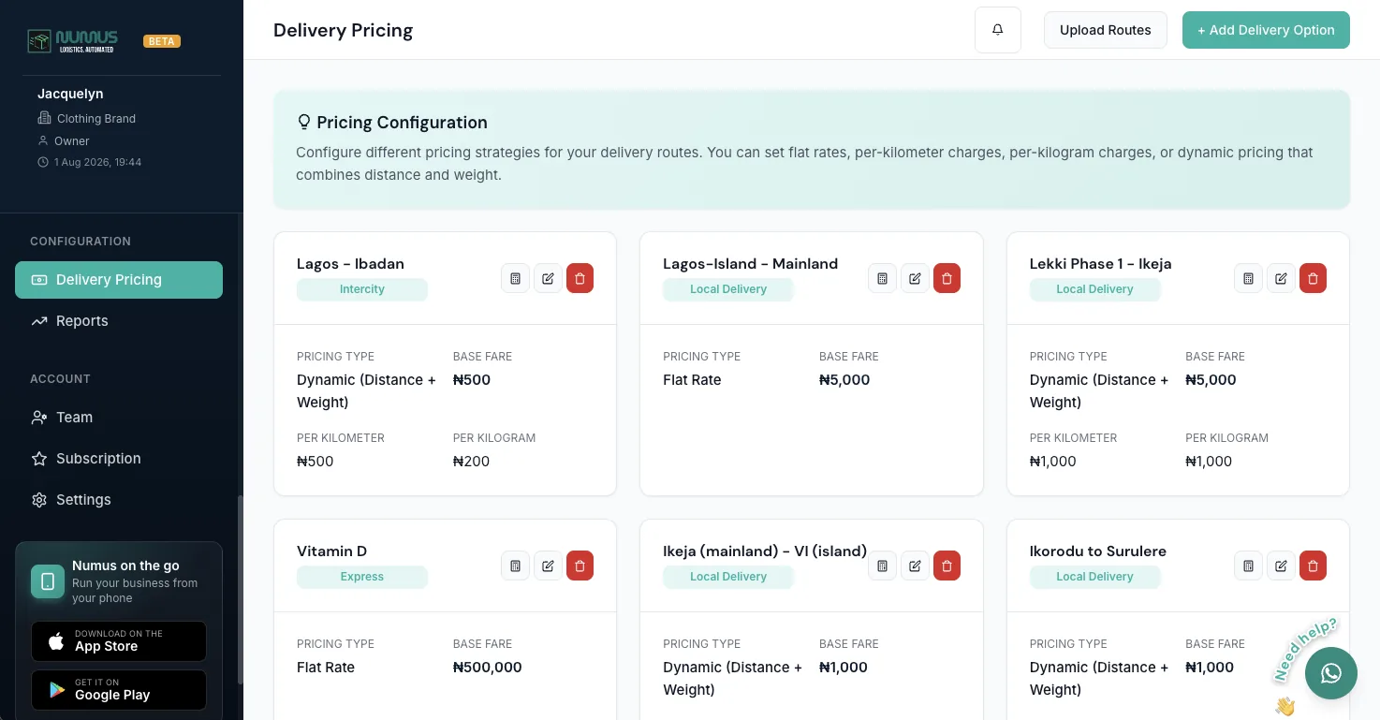Edit the Lagos-Island - Mainland route

(x=915, y=278)
